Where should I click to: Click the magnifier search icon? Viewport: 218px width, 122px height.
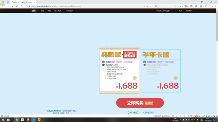175,6
